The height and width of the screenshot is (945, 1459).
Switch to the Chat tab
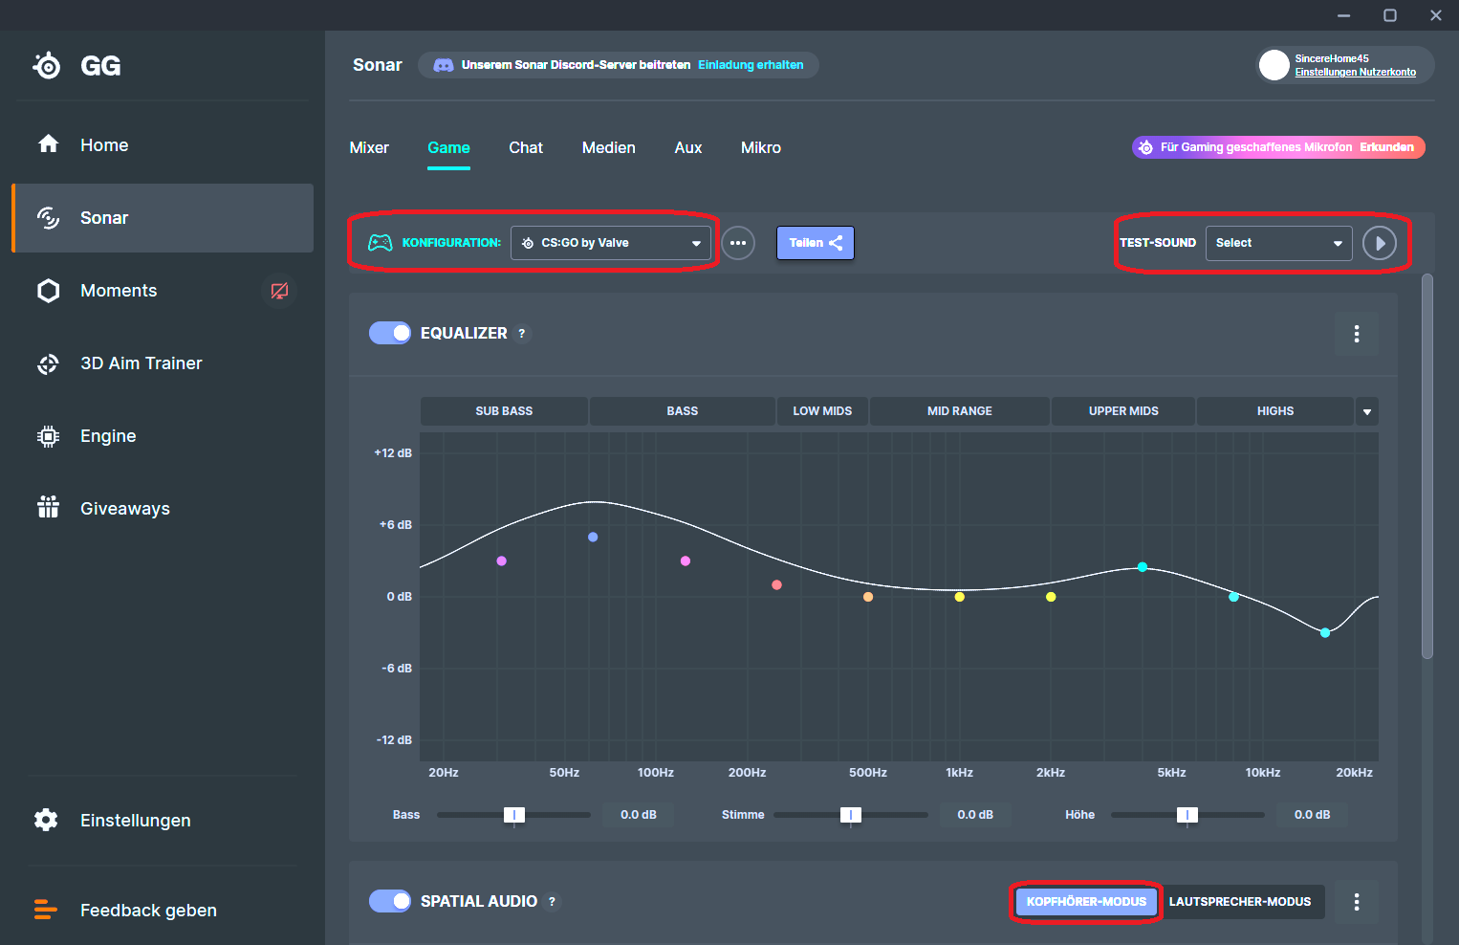526,147
